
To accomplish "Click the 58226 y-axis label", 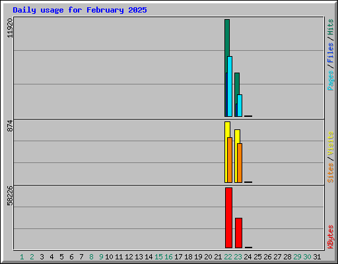I will (10, 195).
